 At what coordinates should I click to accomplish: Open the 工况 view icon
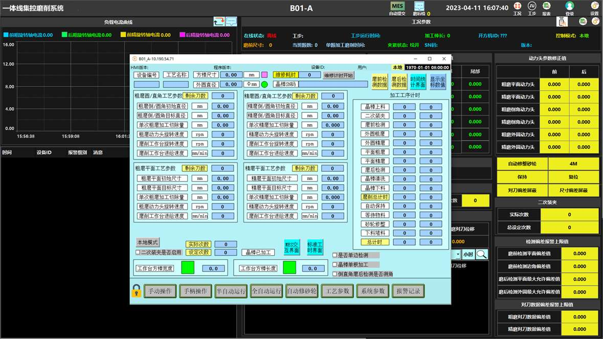tap(517, 6)
